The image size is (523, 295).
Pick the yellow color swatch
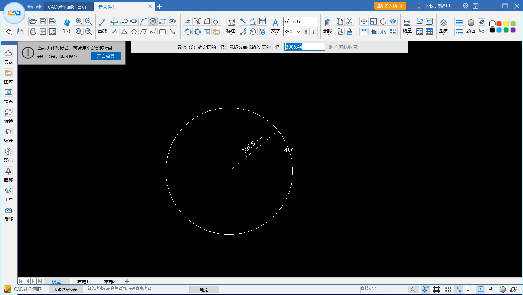(506, 24)
